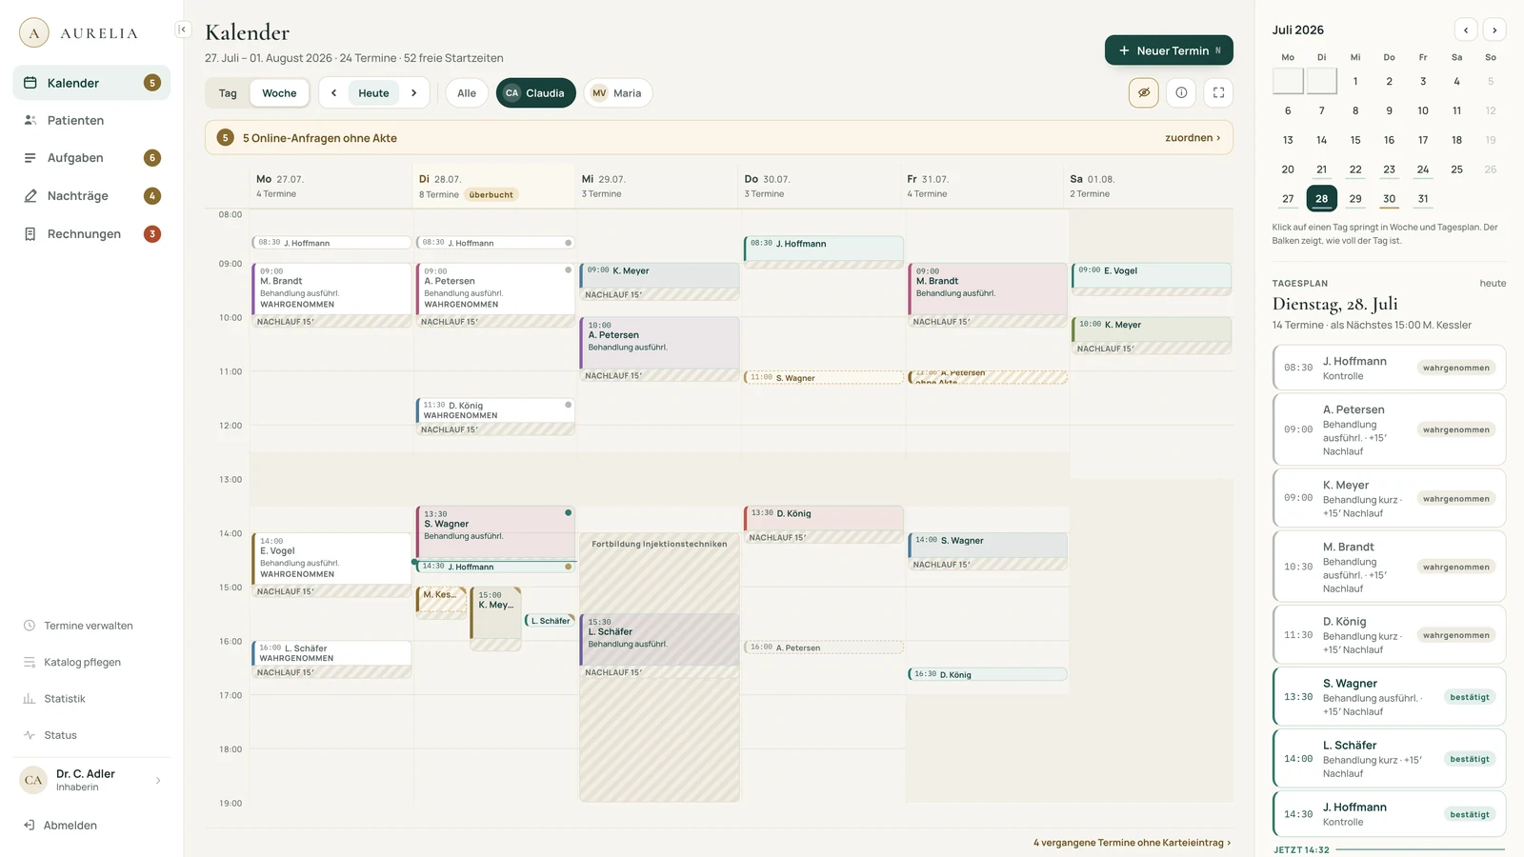Filter the calendar by Maria
This screenshot has height=857, width=1524.
point(618,93)
